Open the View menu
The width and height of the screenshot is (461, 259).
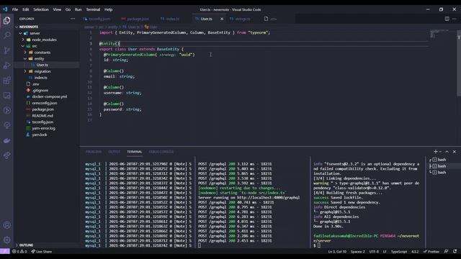tap(57, 9)
